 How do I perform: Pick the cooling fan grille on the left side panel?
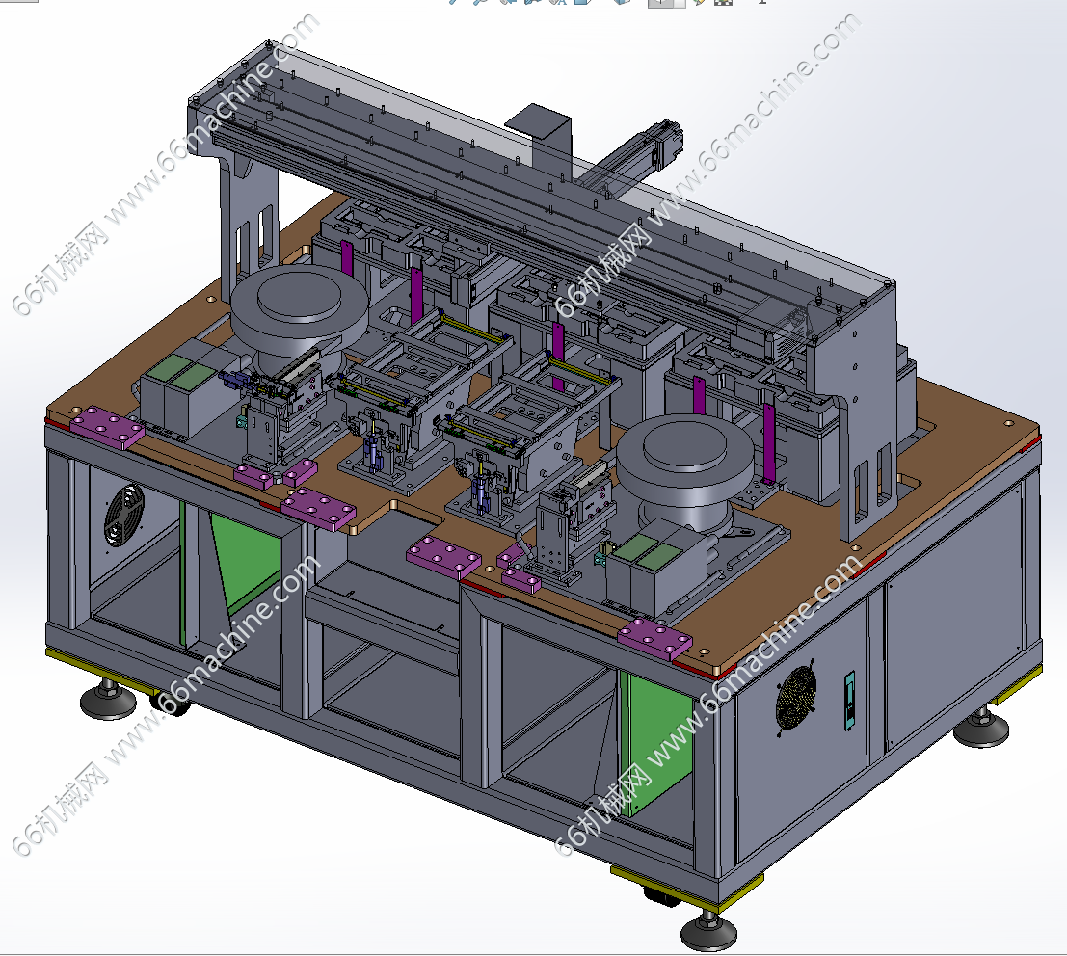(123, 515)
